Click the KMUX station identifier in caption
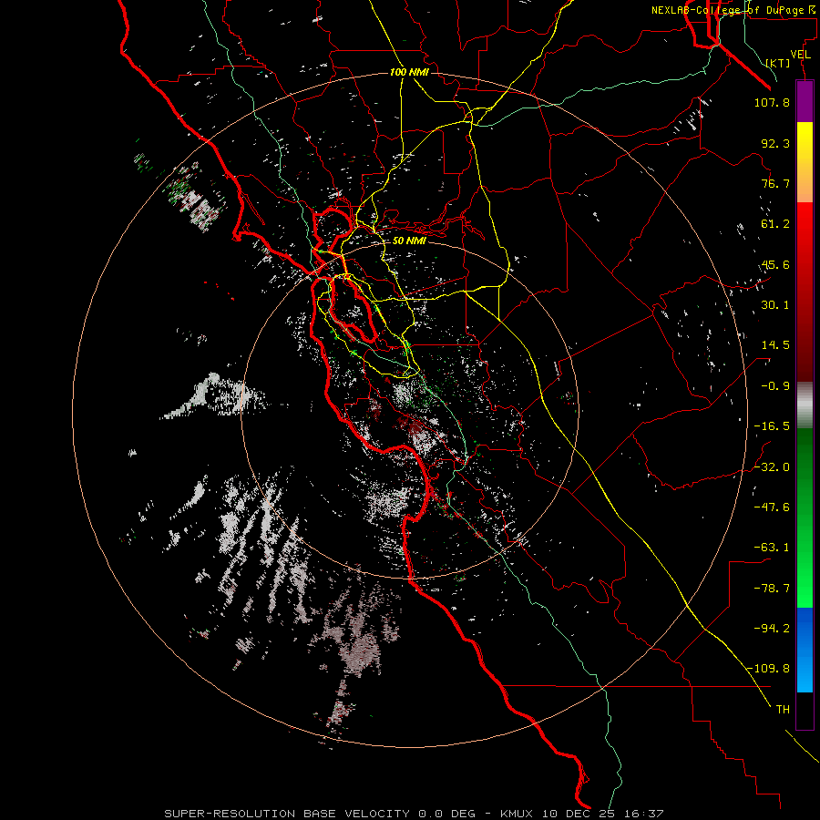The height and width of the screenshot is (820, 820). point(518,814)
